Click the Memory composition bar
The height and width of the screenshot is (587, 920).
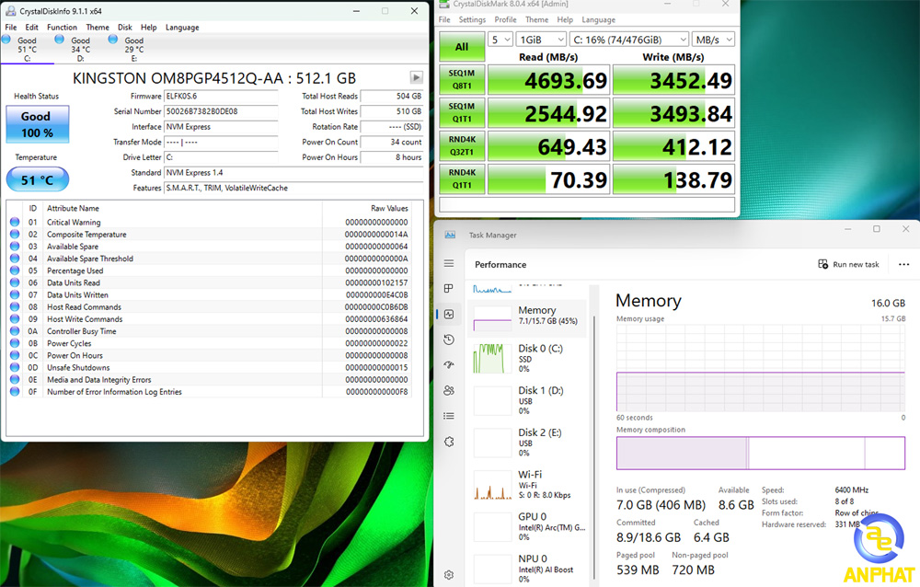coord(761,453)
